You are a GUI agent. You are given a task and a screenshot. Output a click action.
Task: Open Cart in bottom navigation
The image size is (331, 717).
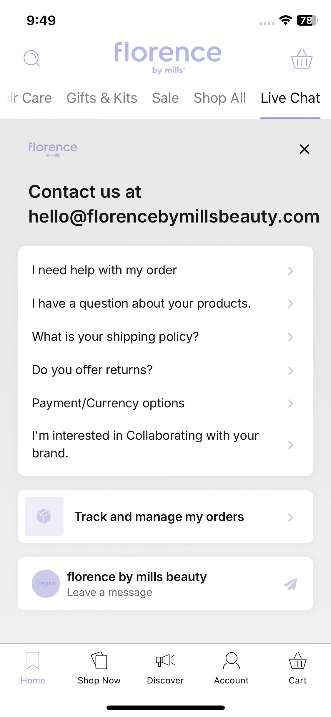[298, 668]
